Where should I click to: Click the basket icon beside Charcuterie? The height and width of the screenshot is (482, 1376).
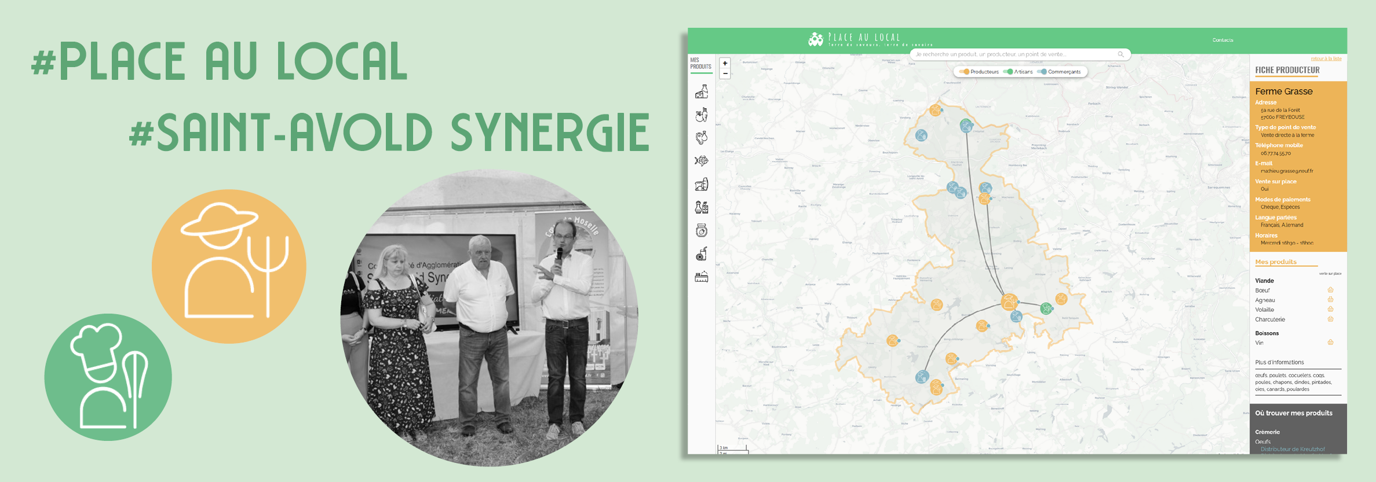coord(1331,319)
